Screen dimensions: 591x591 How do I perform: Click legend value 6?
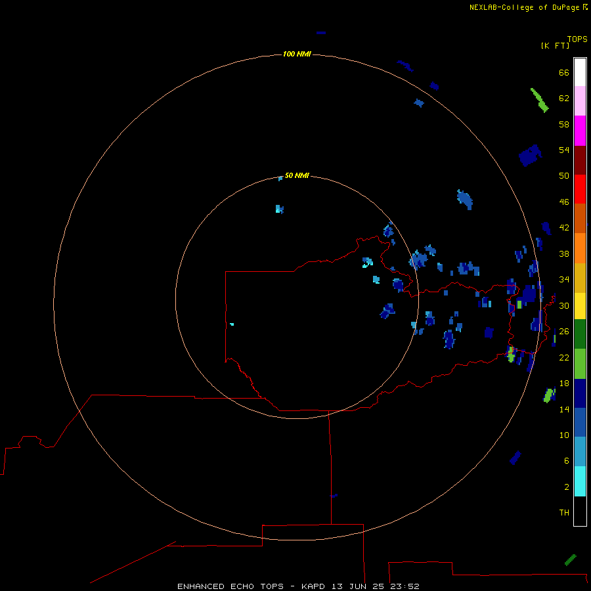pyautogui.click(x=566, y=460)
